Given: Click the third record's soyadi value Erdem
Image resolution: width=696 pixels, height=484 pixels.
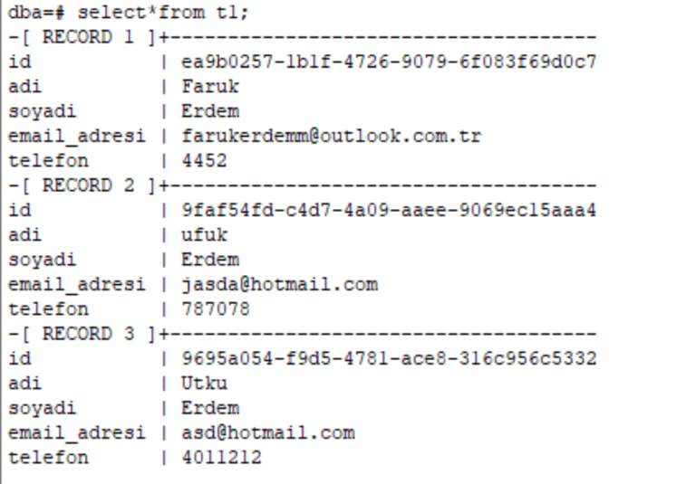Looking at the screenshot, I should (x=210, y=408).
